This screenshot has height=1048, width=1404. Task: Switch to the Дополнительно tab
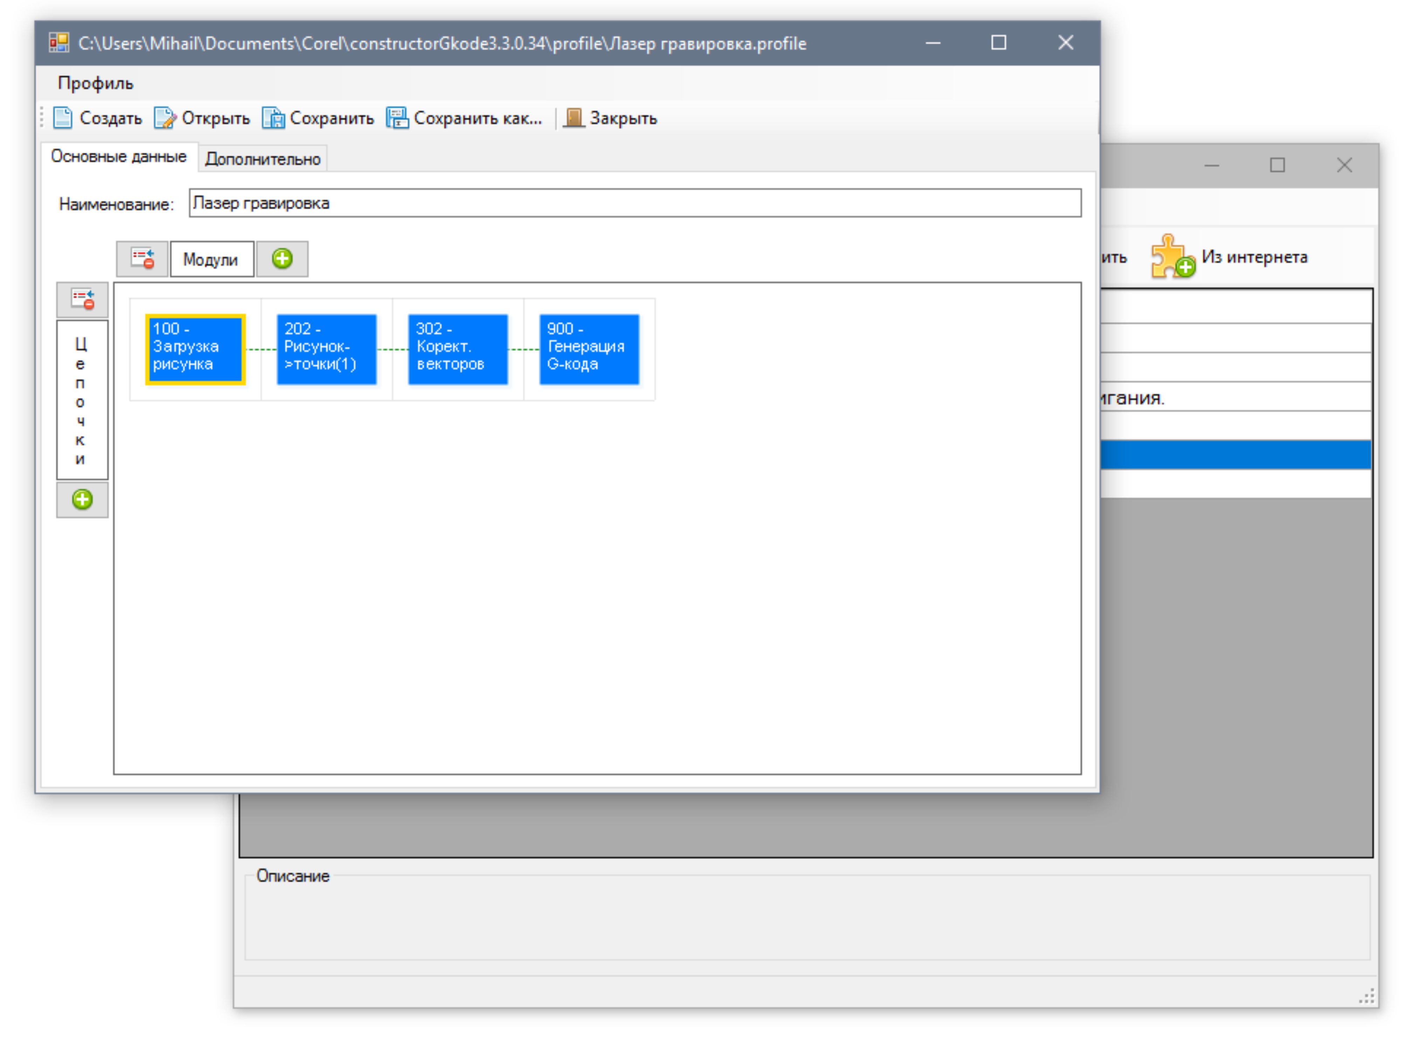click(x=263, y=159)
